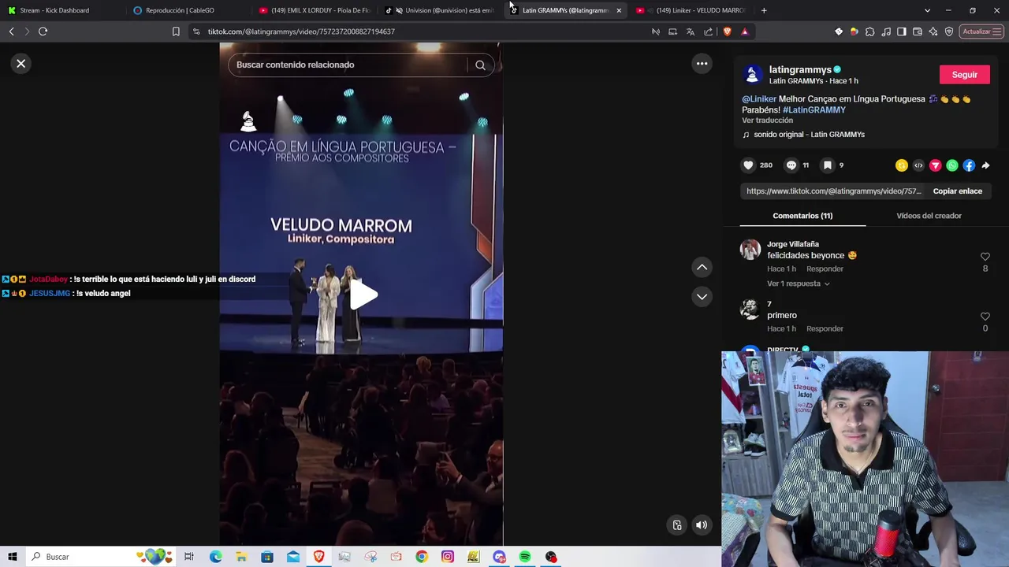Click the browser address bar URL
This screenshot has height=567, width=1009.
(x=301, y=31)
